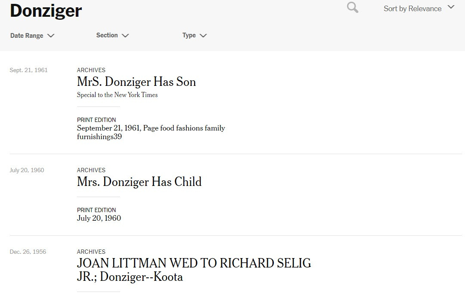Click PRINT EDITION label under Has Son article
Screen dimensions: 465x295
[x=96, y=120]
